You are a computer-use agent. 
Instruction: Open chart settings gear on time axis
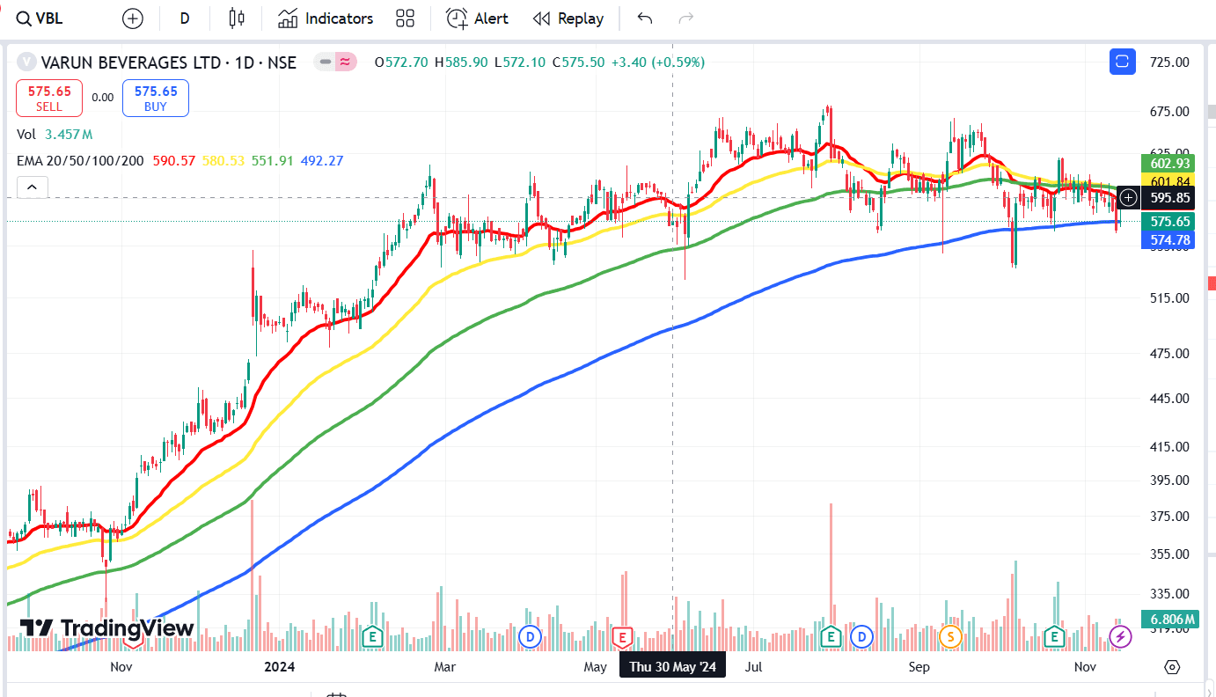click(x=1172, y=667)
